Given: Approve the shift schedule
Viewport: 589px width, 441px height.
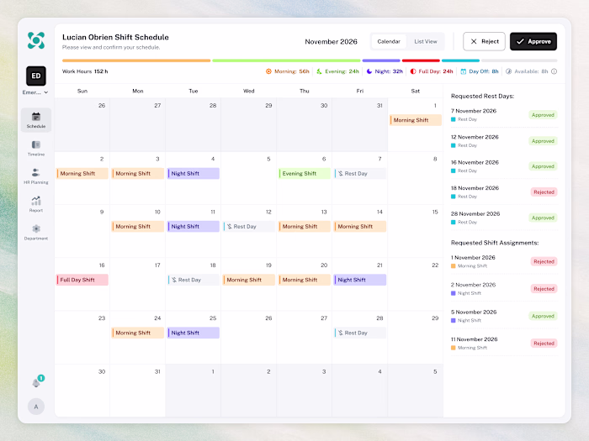Looking at the screenshot, I should (533, 42).
